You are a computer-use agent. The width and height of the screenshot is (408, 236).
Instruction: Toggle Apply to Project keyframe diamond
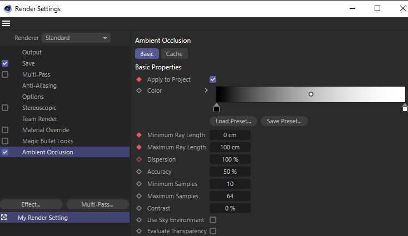[139, 79]
